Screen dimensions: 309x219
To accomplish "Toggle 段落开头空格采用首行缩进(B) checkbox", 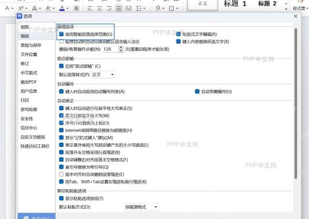I will [61, 152].
